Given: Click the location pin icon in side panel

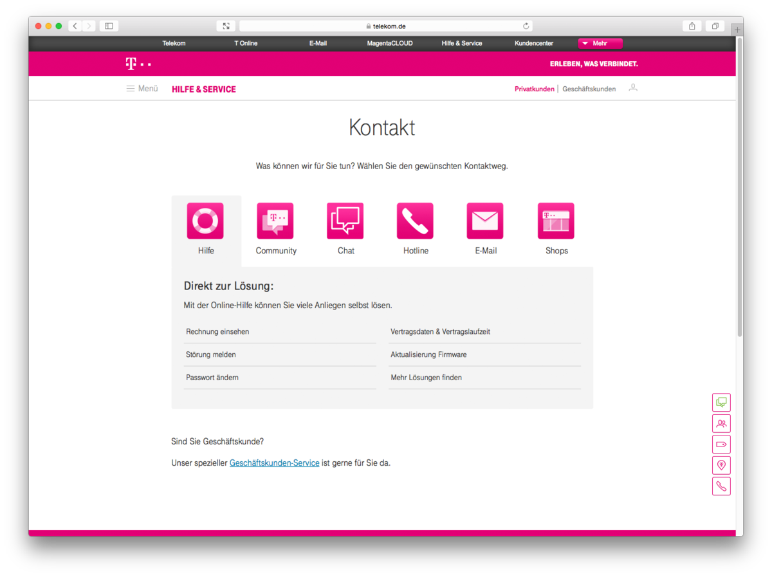Looking at the screenshot, I should pos(721,465).
